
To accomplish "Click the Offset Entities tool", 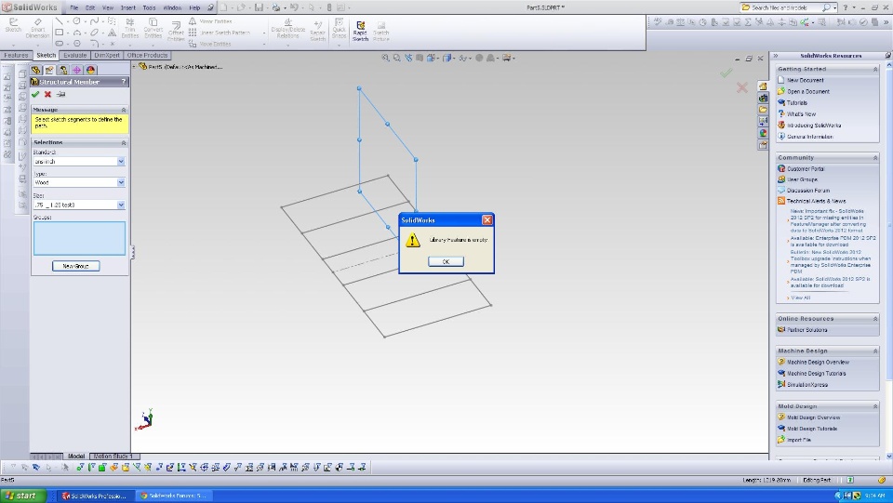I will [176, 31].
